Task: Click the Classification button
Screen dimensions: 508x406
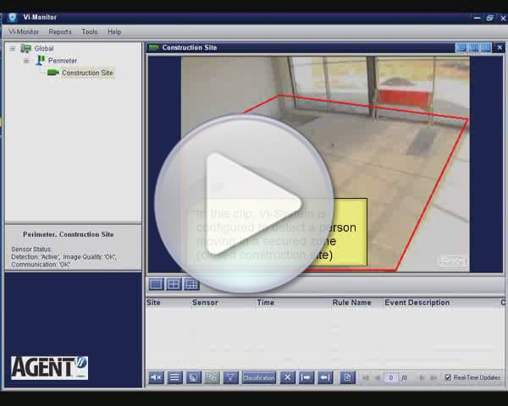Action: (x=259, y=377)
